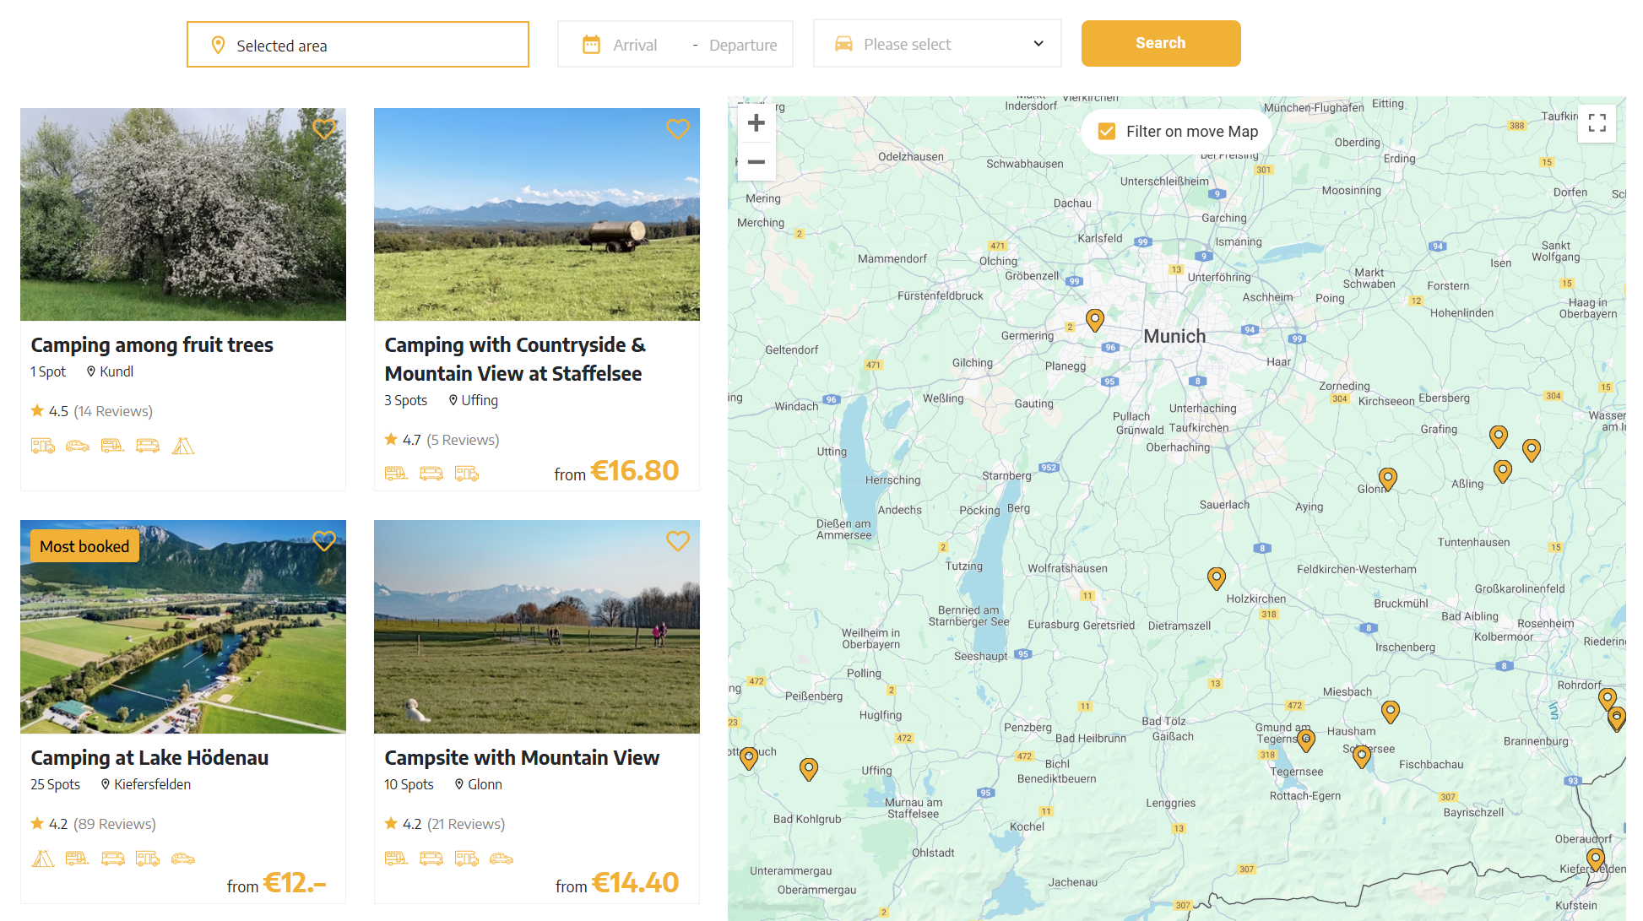Viewport: 1643px width, 921px height.
Task: Open Camping among fruit trees title link
Action: pyautogui.click(x=152, y=345)
